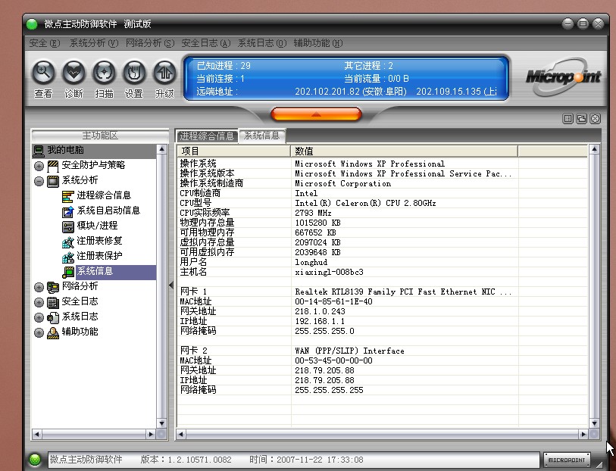Start the 扫描 (Scan) toolbar icon
This screenshot has width=616, height=471.
point(104,73)
